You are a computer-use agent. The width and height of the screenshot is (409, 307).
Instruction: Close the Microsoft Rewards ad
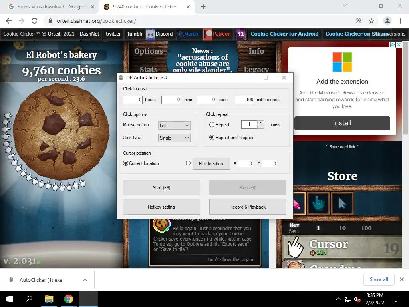tap(399, 44)
